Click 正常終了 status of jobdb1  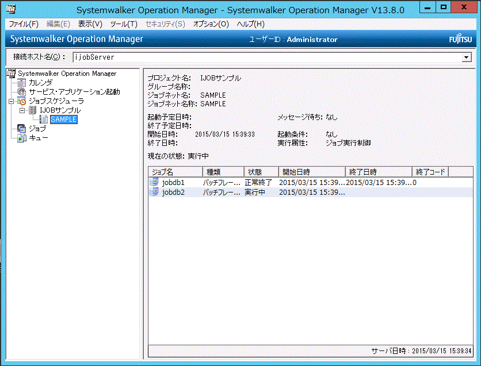258,182
